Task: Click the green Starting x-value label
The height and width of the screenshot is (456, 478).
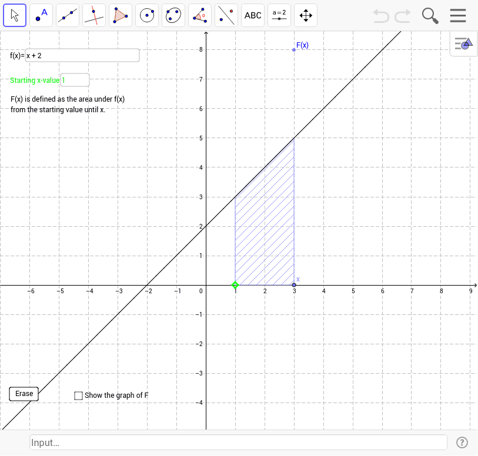Action: point(35,81)
